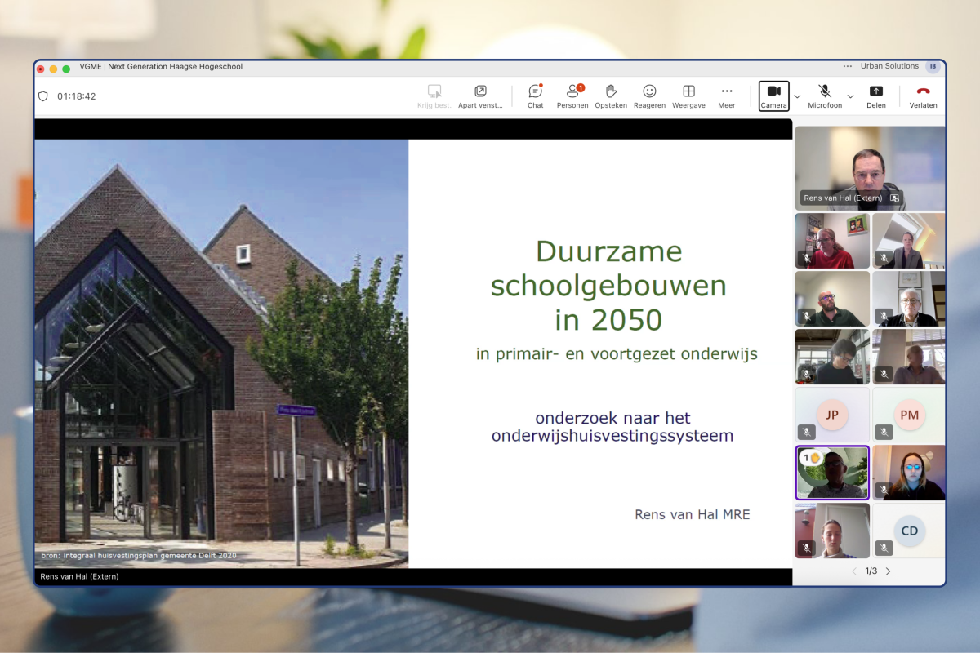
Task: Share your screen with Delen
Action: pos(875,96)
